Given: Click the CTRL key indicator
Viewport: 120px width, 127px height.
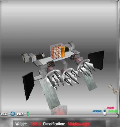Looking at the screenshot, I should pos(20,114).
